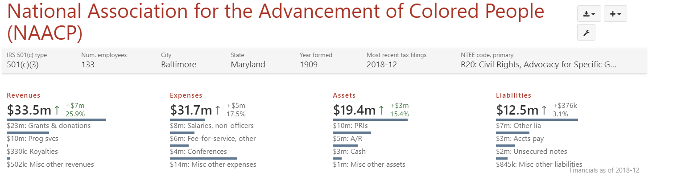
Task: Click the +$376k liabilities increase
Action: pyautogui.click(x=565, y=106)
